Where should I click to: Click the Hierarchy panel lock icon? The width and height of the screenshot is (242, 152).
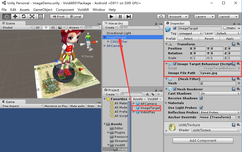tap(156, 24)
